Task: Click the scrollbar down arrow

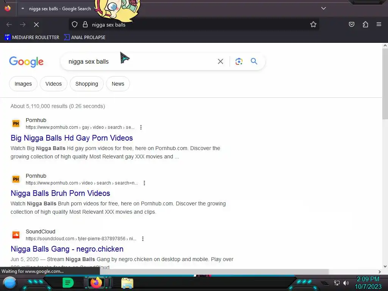Action: (385, 266)
